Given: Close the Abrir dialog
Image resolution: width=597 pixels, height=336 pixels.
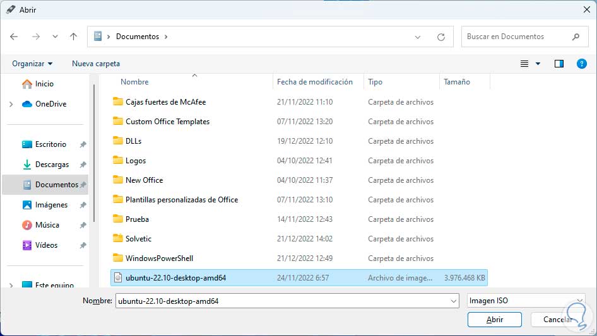Looking at the screenshot, I should [x=587, y=9].
